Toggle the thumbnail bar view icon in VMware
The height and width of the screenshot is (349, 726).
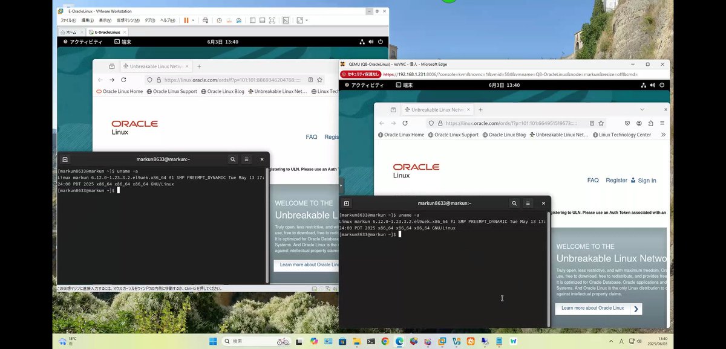[x=263, y=21]
